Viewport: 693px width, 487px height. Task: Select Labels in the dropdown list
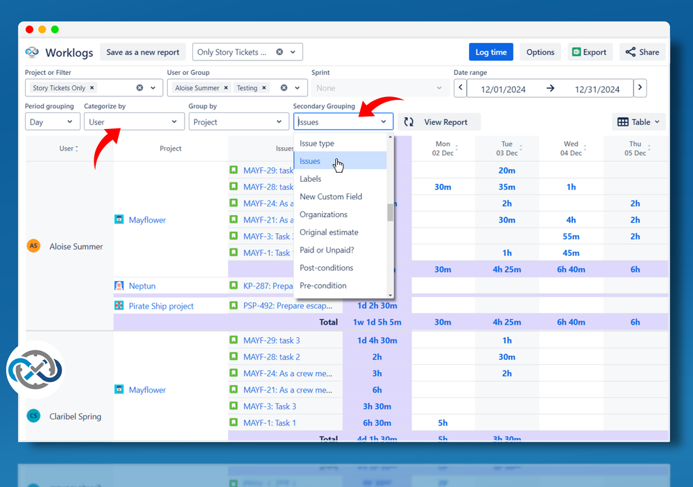[341, 178]
